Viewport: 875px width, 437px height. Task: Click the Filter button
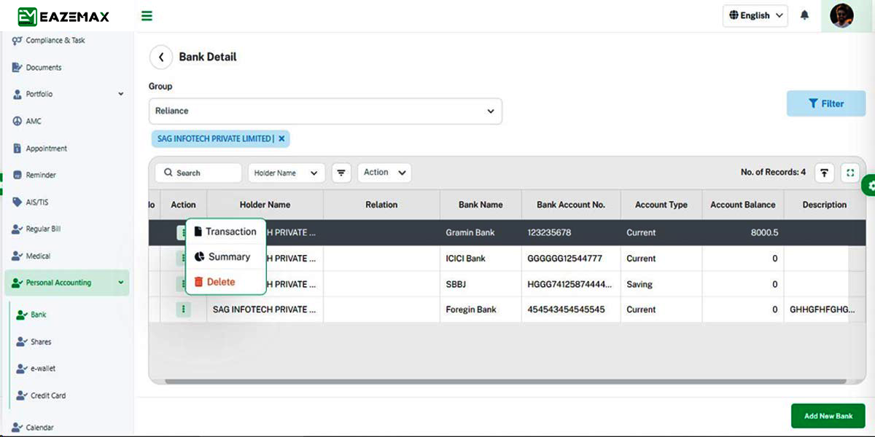[826, 103]
